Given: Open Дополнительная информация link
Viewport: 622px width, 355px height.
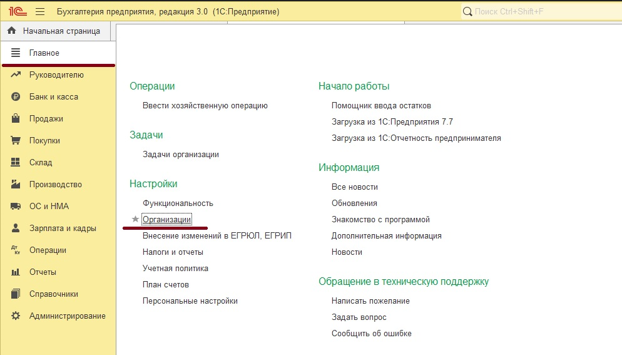Looking at the screenshot, I should point(386,235).
